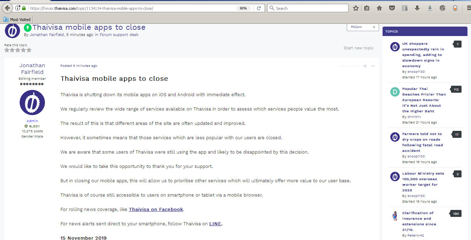Rate this topic three stars
This screenshot has width=471, height=240.
tap(18, 50)
